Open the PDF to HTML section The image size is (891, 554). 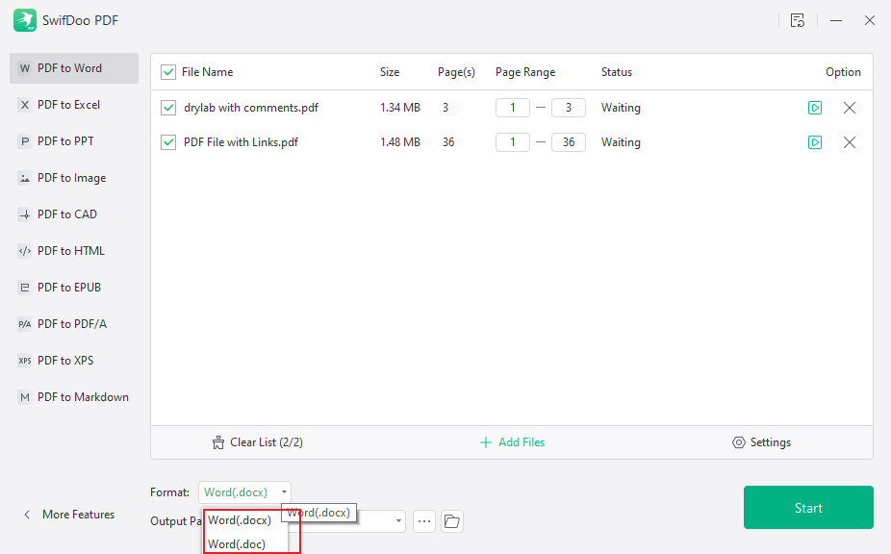click(73, 250)
